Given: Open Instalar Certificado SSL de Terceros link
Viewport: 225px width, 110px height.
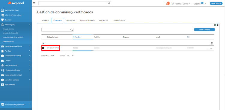Looking at the screenshot, I should [x=13, y=37].
